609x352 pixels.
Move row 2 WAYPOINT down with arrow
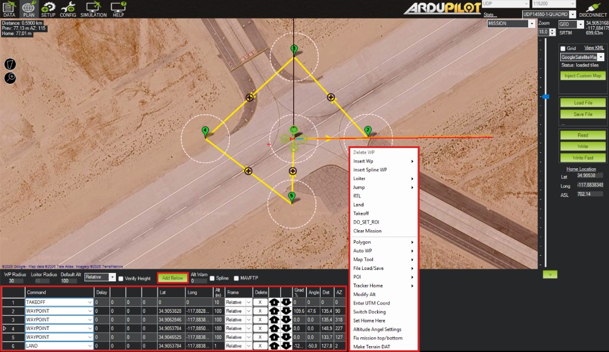pos(286,311)
